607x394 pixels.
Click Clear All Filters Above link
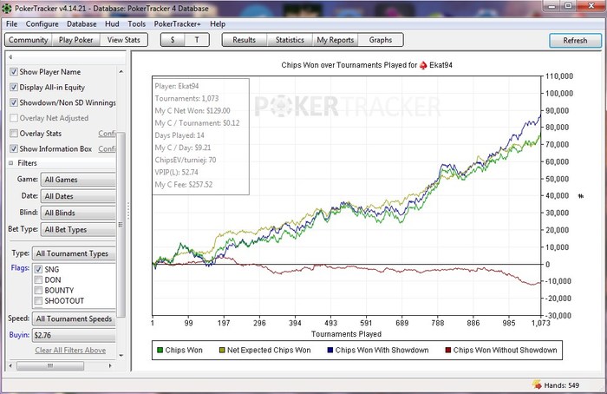(70, 351)
